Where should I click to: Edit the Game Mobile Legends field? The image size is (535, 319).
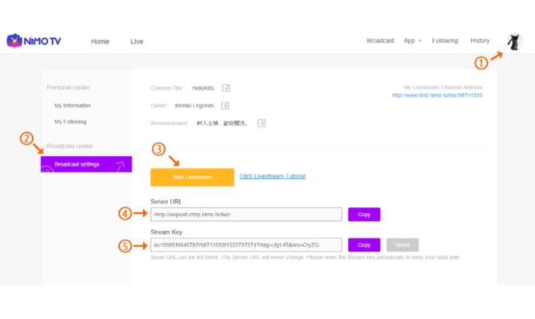225,105
